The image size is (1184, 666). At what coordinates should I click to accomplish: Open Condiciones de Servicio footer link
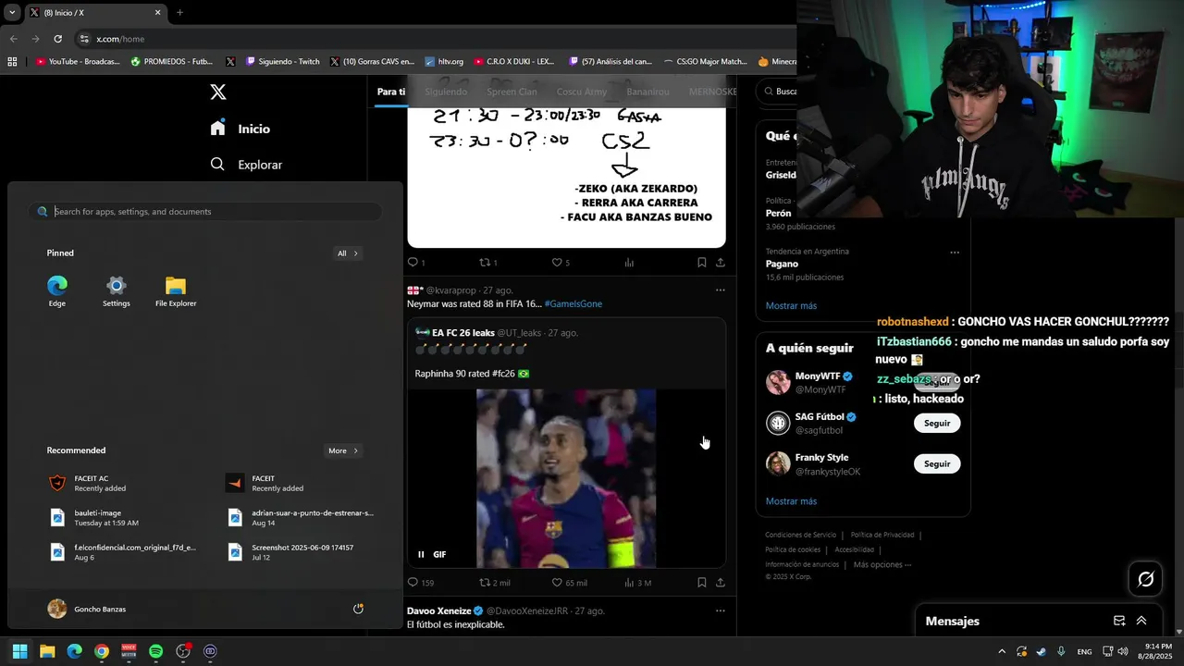pyautogui.click(x=800, y=535)
